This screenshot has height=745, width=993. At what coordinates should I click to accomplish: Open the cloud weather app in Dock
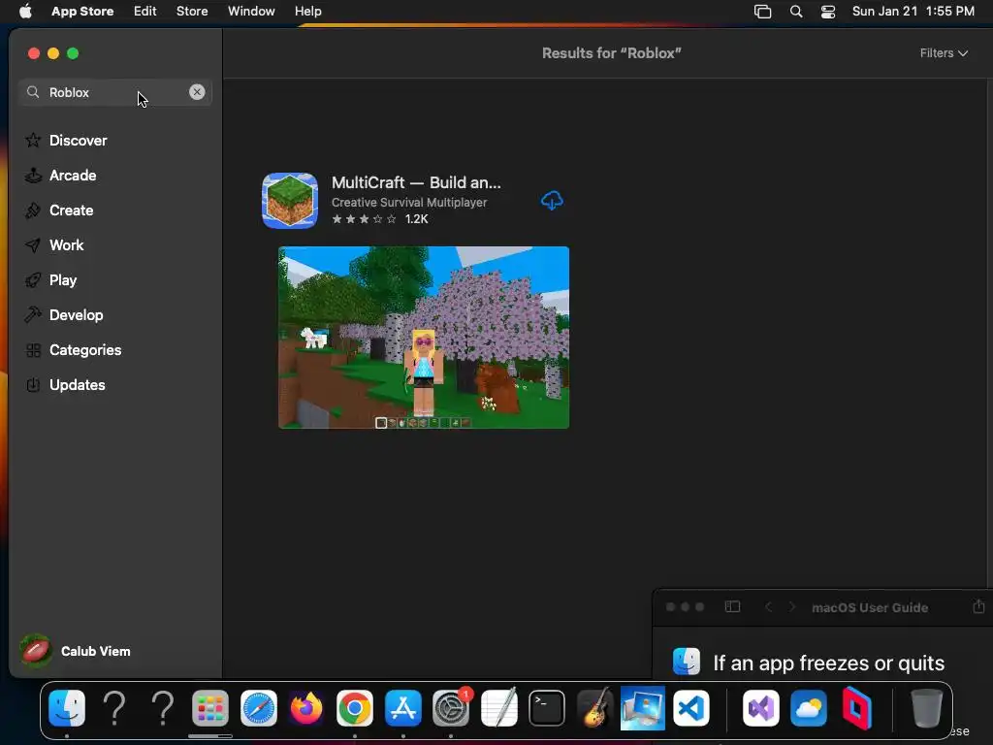[x=809, y=707]
